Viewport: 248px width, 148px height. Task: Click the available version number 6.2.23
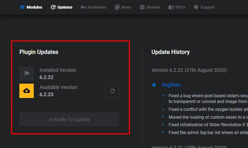[x=47, y=94]
